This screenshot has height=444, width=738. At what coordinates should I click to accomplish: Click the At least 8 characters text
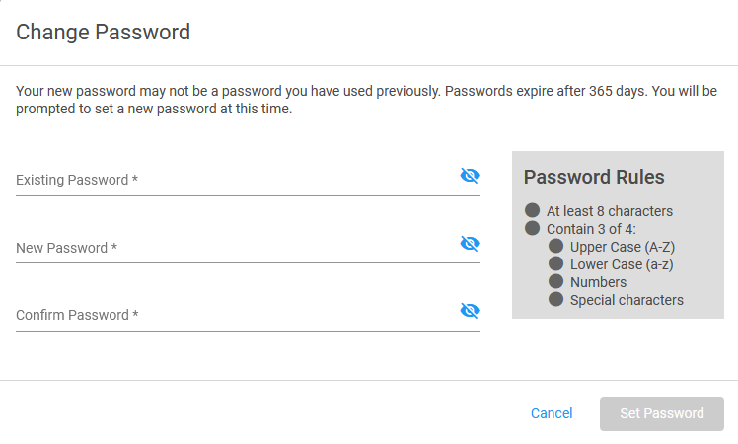(610, 211)
